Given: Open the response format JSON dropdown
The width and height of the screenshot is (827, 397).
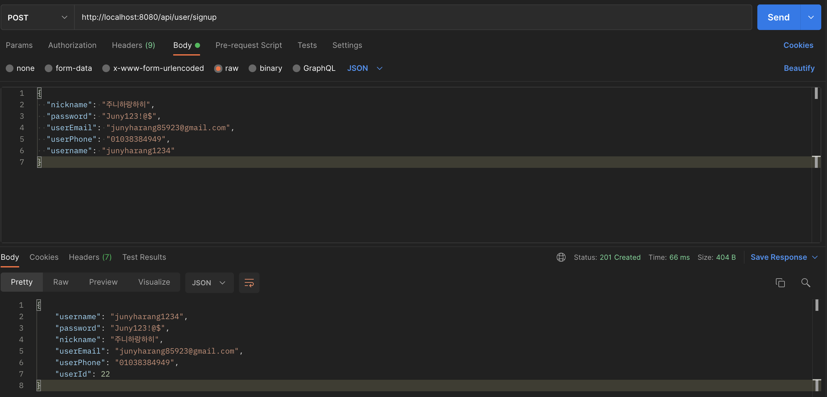Looking at the screenshot, I should [x=209, y=282].
